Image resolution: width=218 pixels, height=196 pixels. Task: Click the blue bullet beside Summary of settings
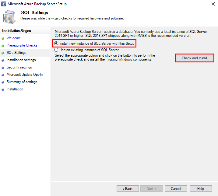[x=3, y=82]
